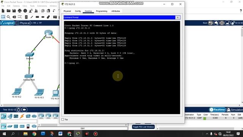Screen dimensions: 243x137
Task: Open the Network Information icon
Action: tap(25, 11)
